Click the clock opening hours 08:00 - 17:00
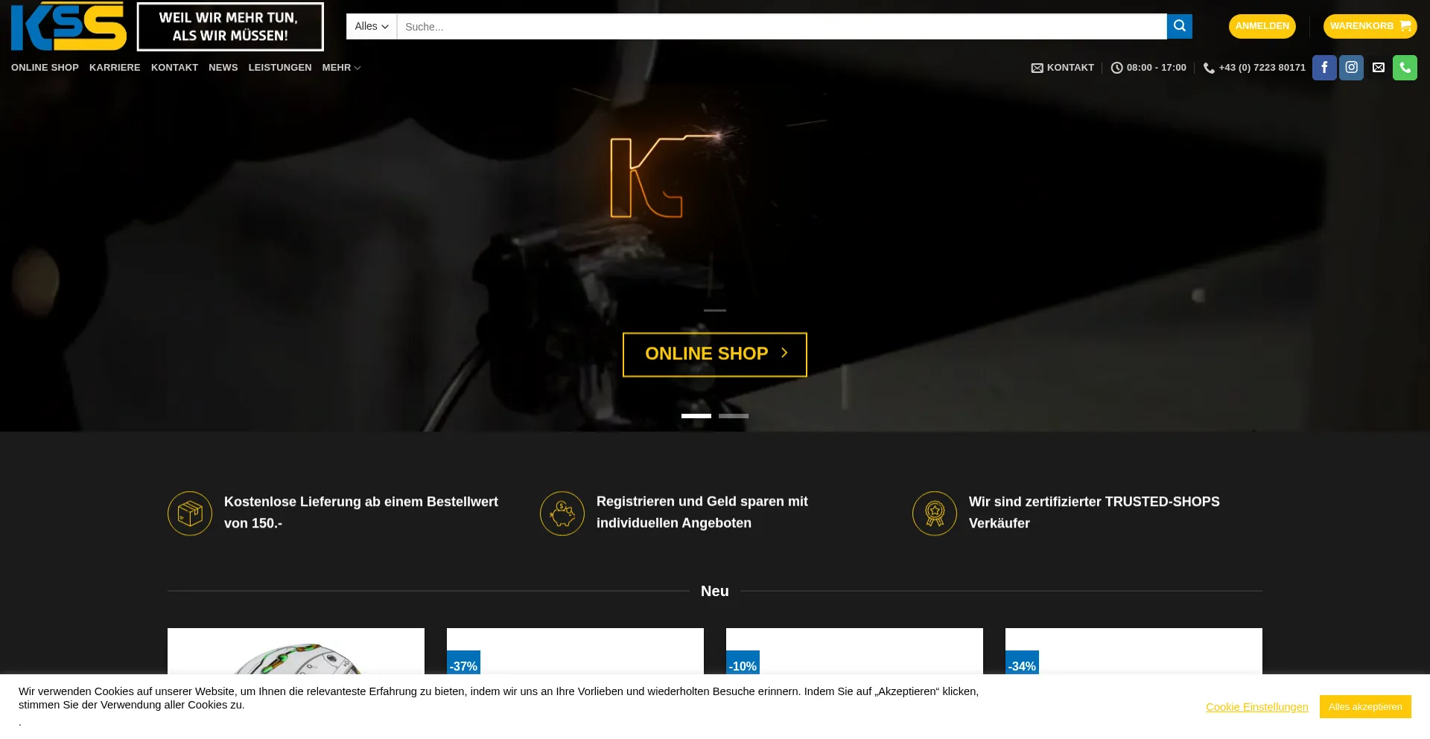This screenshot has height=739, width=1430. (1148, 68)
